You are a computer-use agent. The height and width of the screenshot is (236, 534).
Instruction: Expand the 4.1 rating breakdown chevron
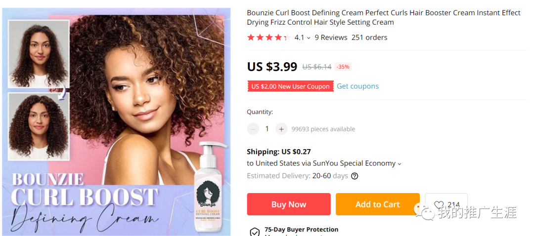[x=309, y=38]
